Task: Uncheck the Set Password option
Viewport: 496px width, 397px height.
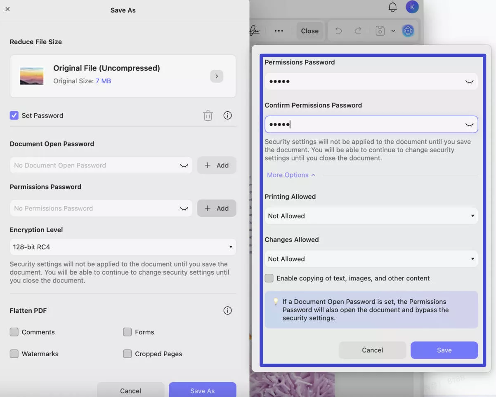Action: pyautogui.click(x=14, y=115)
